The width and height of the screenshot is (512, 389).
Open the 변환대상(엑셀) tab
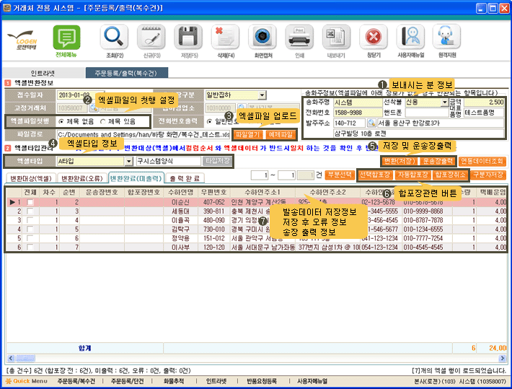tap(31, 178)
